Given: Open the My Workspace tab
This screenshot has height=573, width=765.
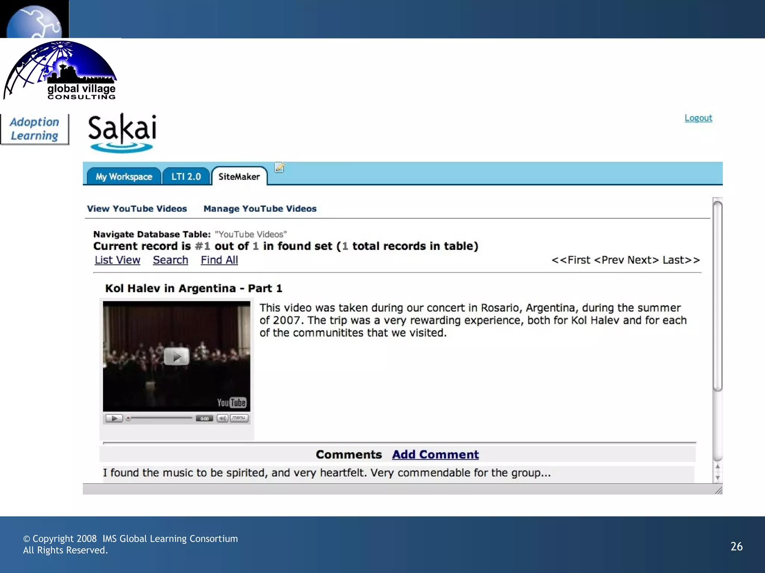Looking at the screenshot, I should point(124,176).
